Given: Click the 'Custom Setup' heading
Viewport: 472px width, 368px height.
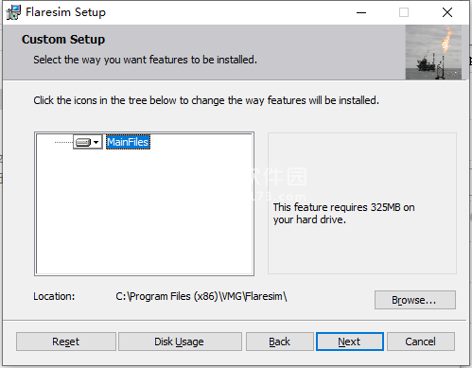Looking at the screenshot, I should [x=63, y=40].
